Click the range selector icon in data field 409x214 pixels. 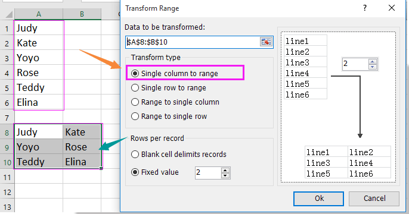tap(266, 42)
